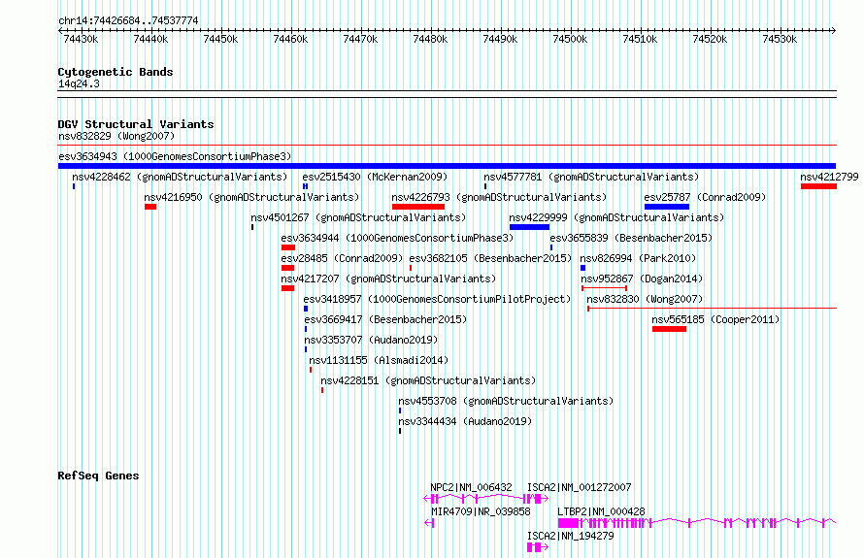The width and height of the screenshot is (864, 558).
Task: Click nsv4553708 gnomAD variant label
Action: click(x=506, y=401)
